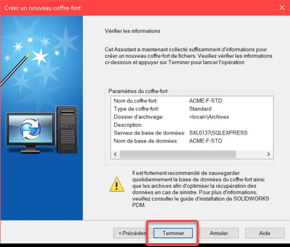The height and width of the screenshot is (247, 290).
Task: Click the monitor with sync arrows icon
Action: pyautogui.click(x=31, y=133)
